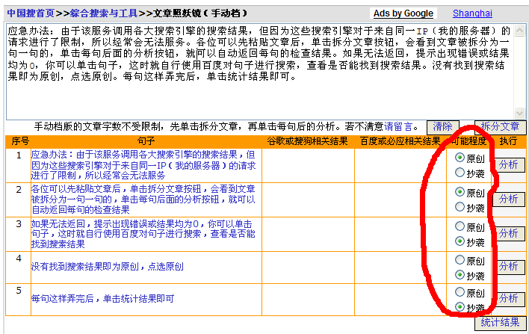Select 原创 option in row 4

tap(460, 260)
